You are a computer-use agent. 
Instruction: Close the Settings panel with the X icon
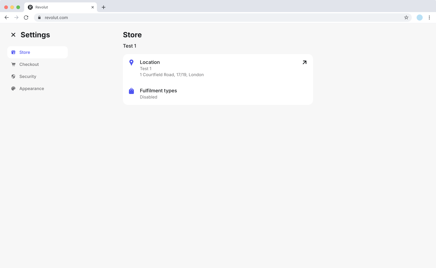coord(13,35)
